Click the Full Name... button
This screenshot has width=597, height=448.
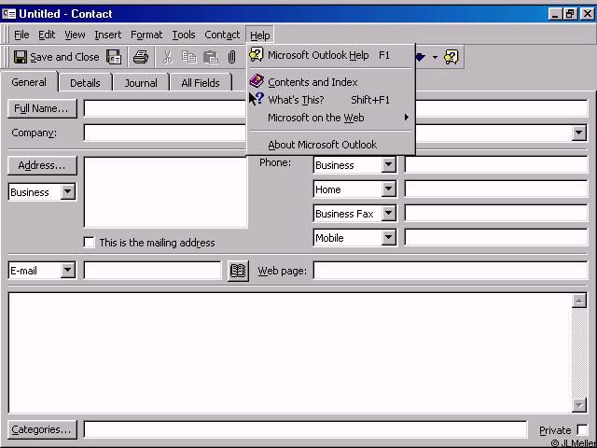pyautogui.click(x=42, y=108)
